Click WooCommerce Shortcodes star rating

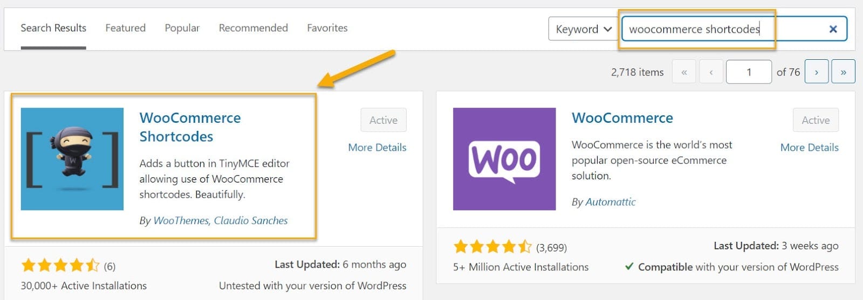coord(60,266)
